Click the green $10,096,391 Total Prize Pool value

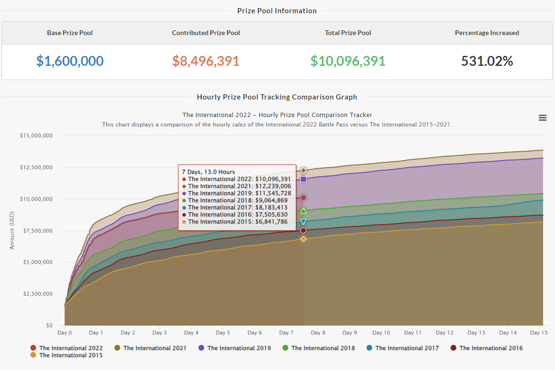click(348, 61)
